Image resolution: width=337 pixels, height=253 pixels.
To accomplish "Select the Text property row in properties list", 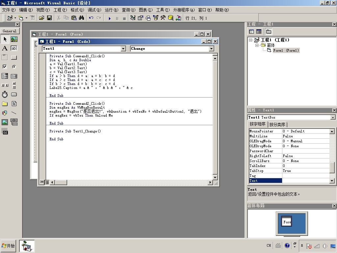I will (x=265, y=181).
